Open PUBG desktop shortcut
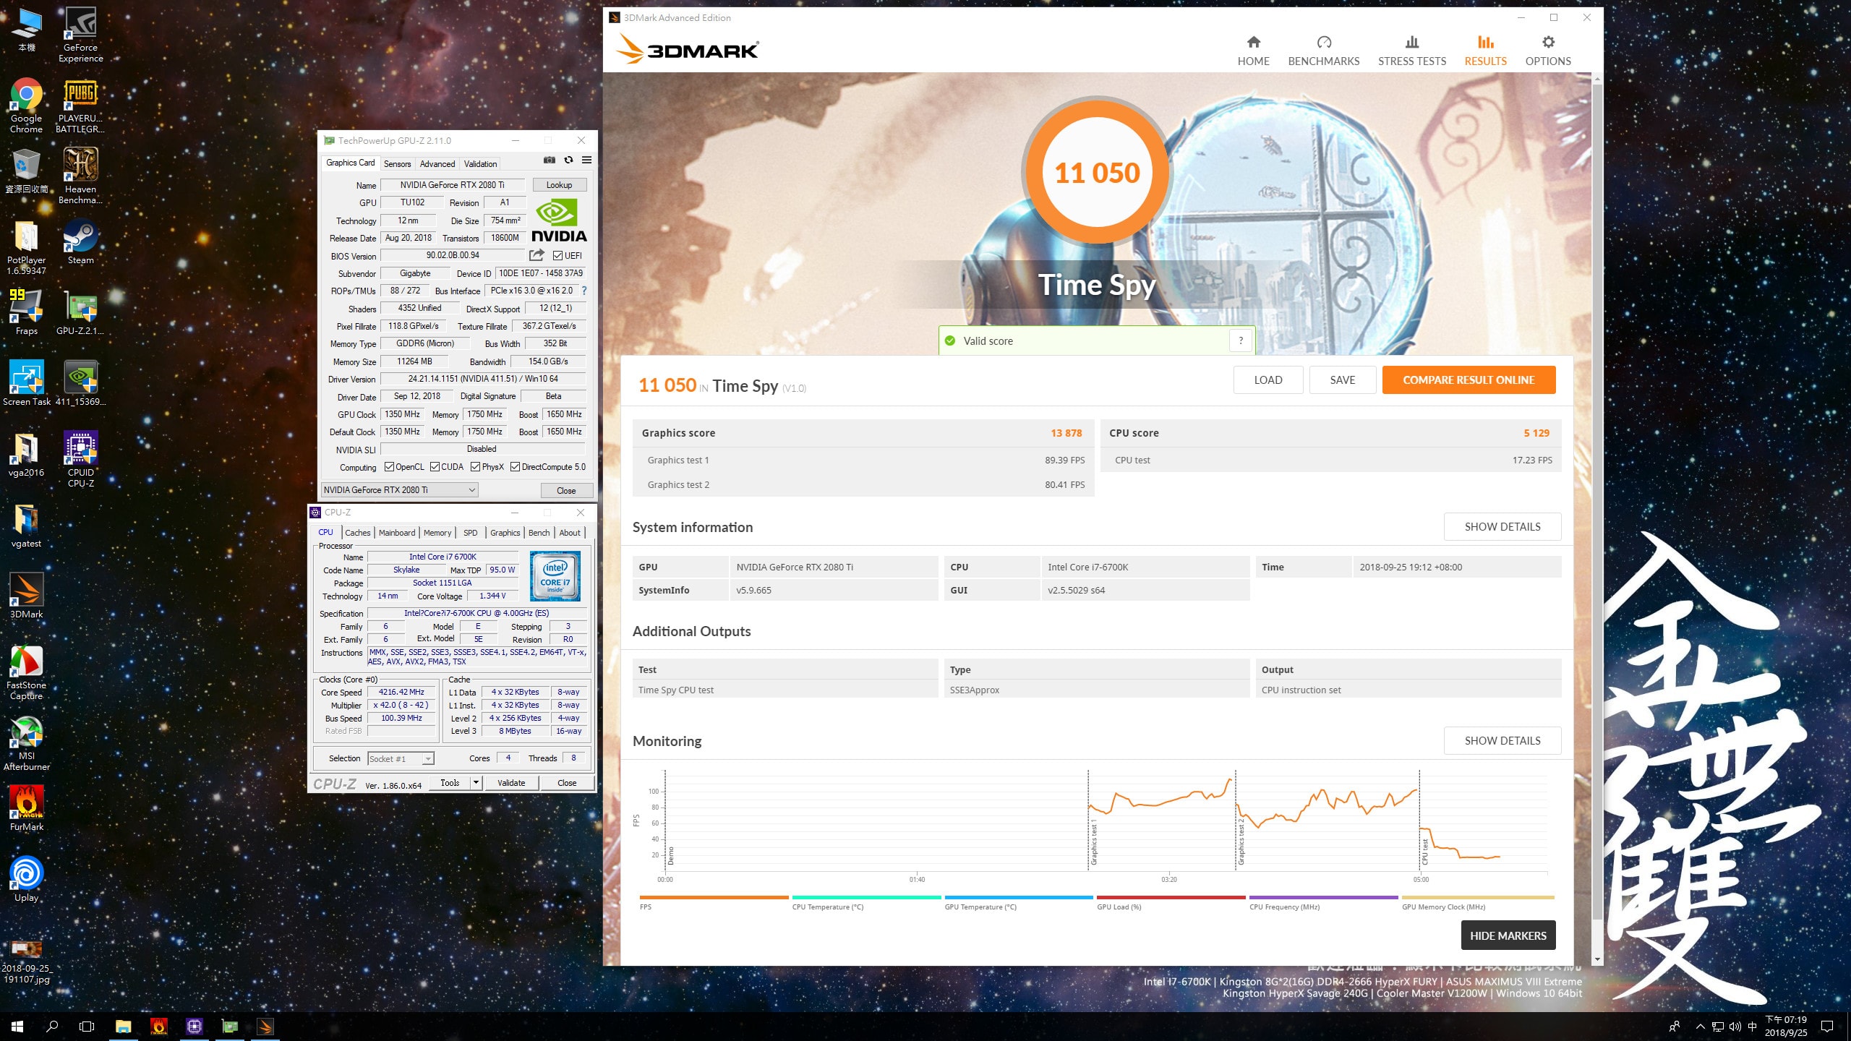Viewport: 1851px width, 1041px height. pos(80,106)
